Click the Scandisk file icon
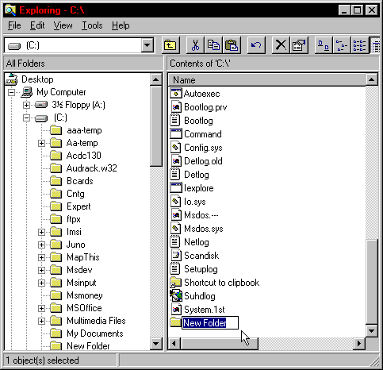 click(176, 256)
